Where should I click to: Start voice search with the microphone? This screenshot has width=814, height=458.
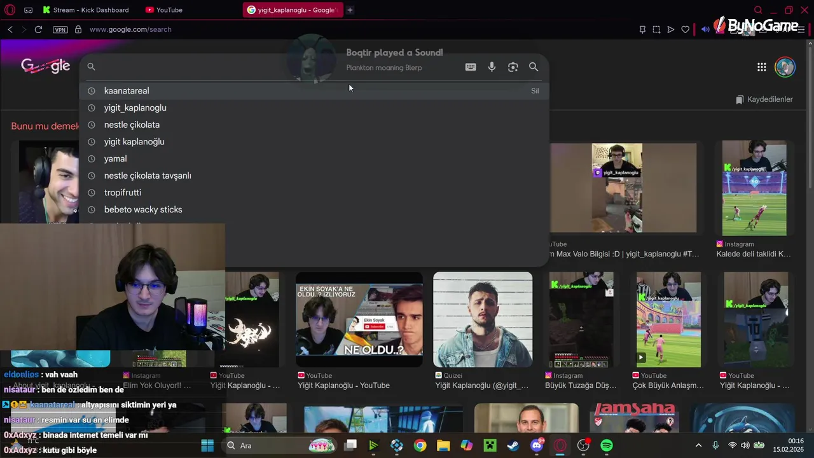point(492,67)
